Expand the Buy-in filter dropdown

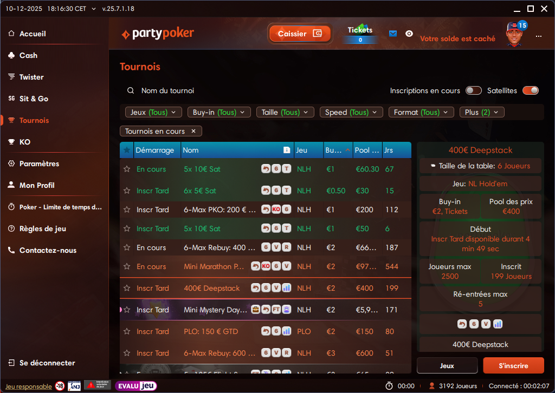pyautogui.click(x=219, y=112)
